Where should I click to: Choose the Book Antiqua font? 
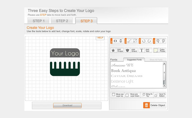[123, 71]
